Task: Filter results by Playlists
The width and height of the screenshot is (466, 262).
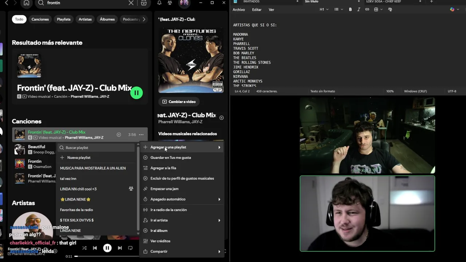Action: coord(64,19)
